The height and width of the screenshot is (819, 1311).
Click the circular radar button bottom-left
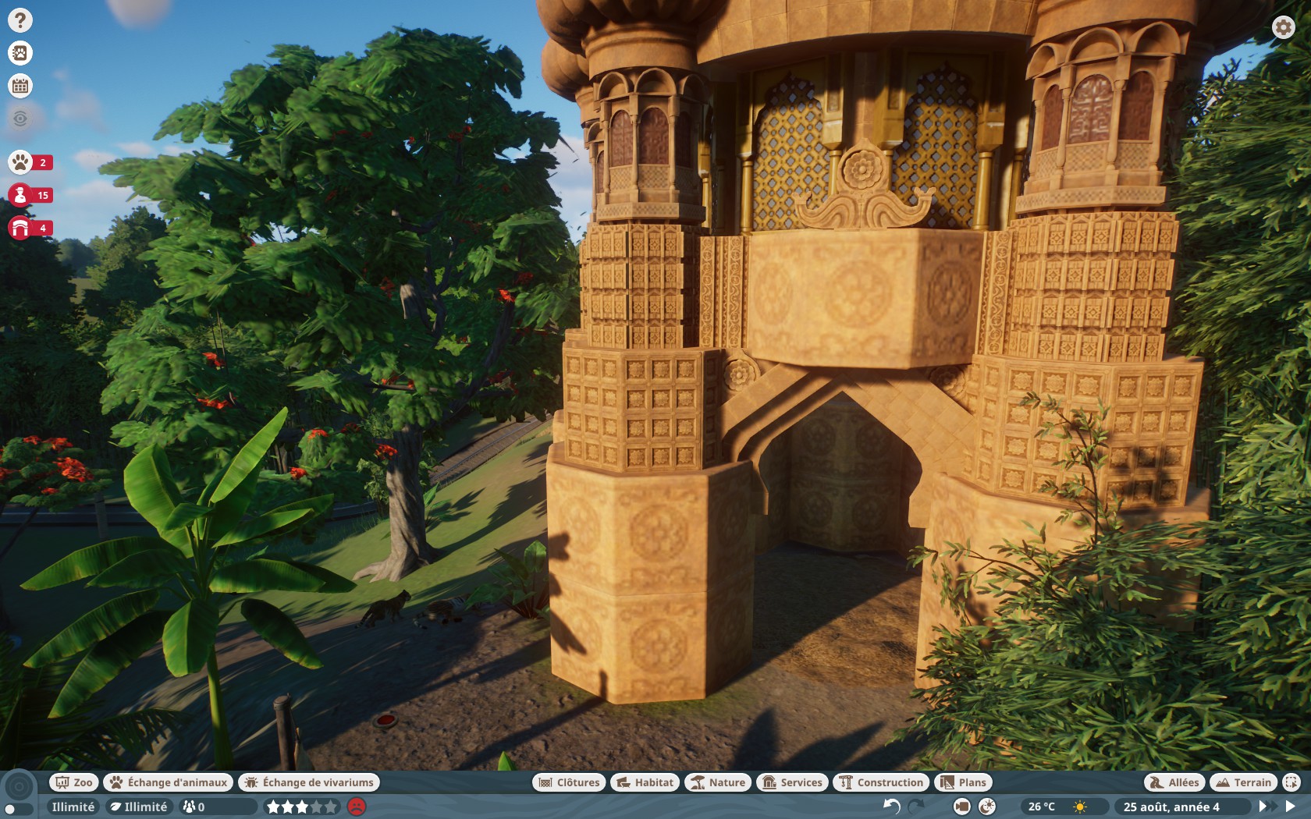tap(20, 786)
